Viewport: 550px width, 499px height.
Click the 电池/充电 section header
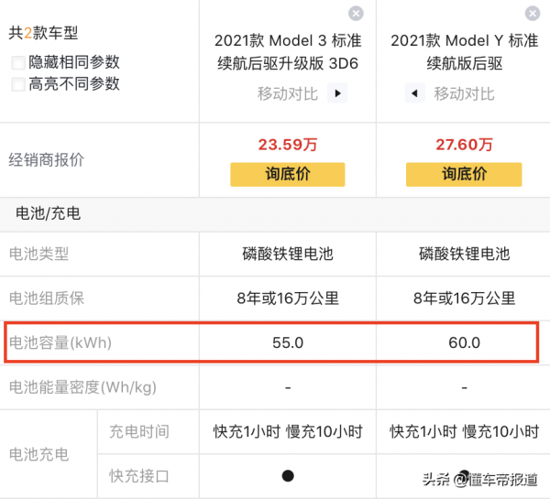[48, 214]
